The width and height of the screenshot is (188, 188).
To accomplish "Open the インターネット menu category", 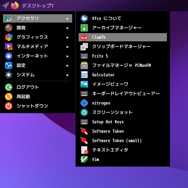I will tap(38, 56).
